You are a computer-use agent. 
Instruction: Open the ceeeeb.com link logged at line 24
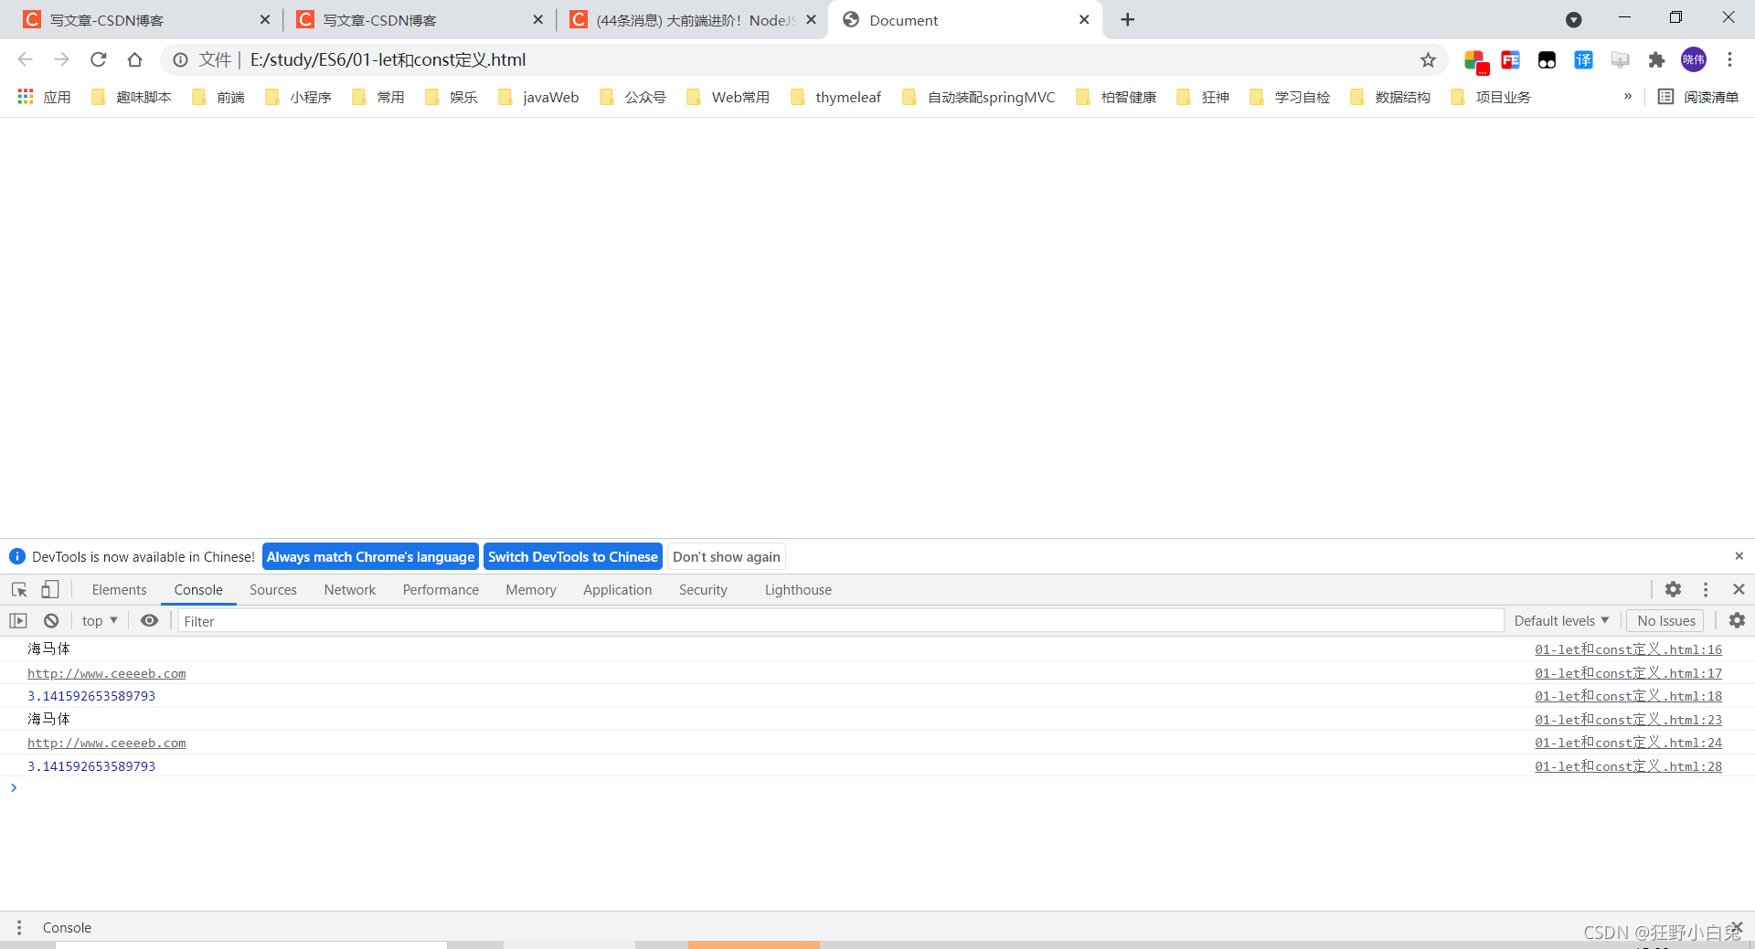point(107,743)
